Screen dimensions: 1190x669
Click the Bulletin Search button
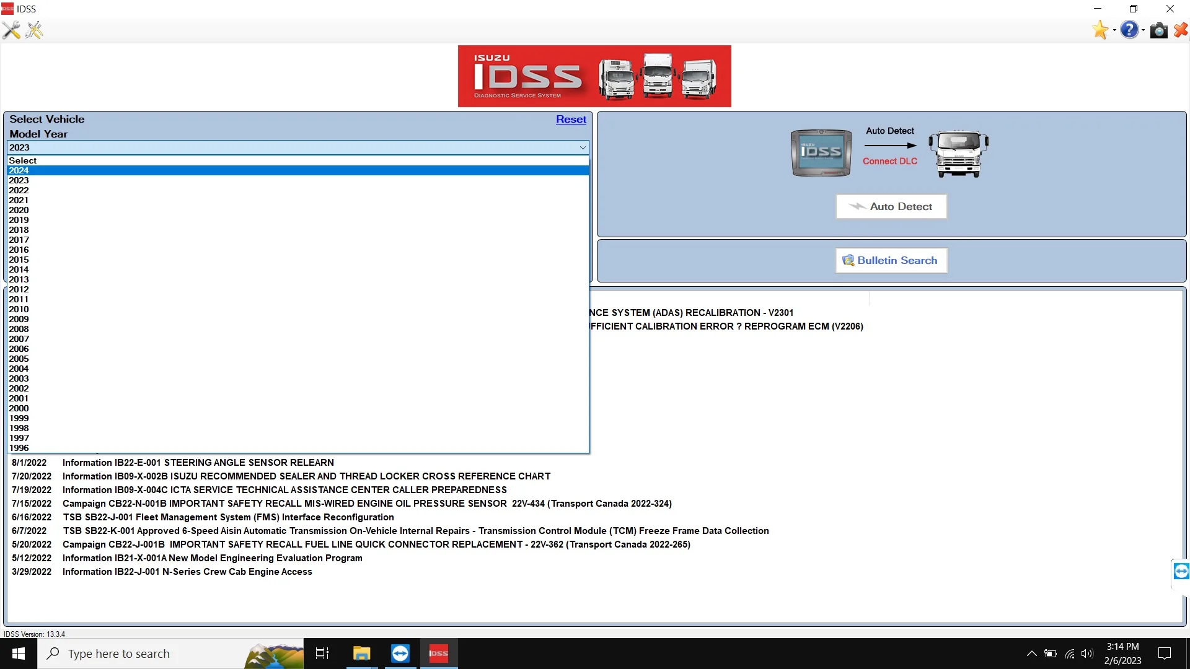pyautogui.click(x=891, y=260)
